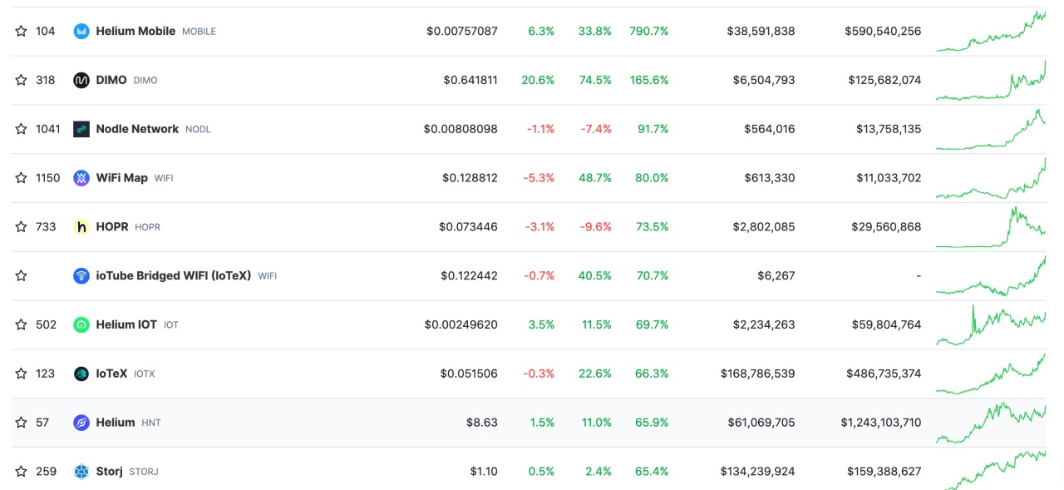Image resolution: width=1064 pixels, height=490 pixels.
Task: Star DIMO to add to watchlist
Action: click(21, 81)
